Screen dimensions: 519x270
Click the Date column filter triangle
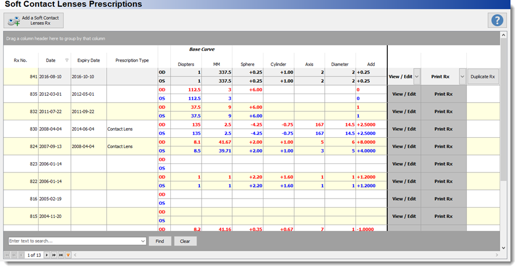pos(67,61)
